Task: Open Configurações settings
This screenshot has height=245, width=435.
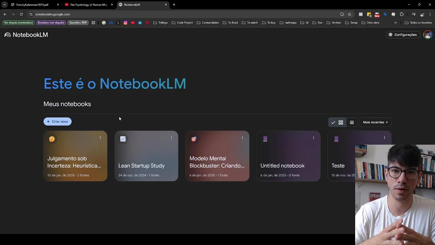Action: pyautogui.click(x=402, y=35)
